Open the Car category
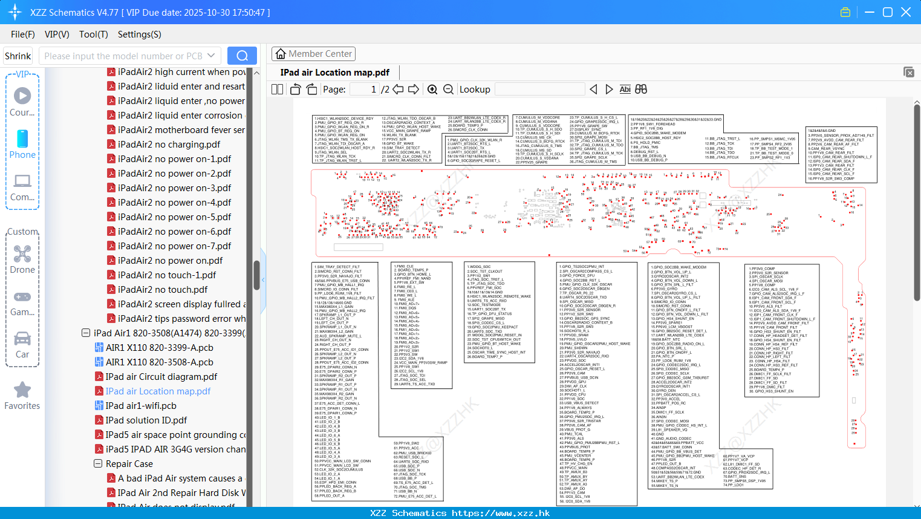 pyautogui.click(x=22, y=345)
